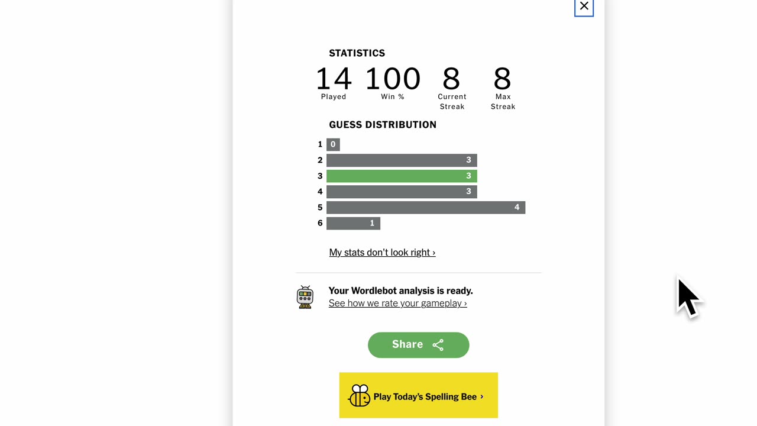Select the green bar for 3 guesses
Screen dimensions: 757x426
coord(402,176)
